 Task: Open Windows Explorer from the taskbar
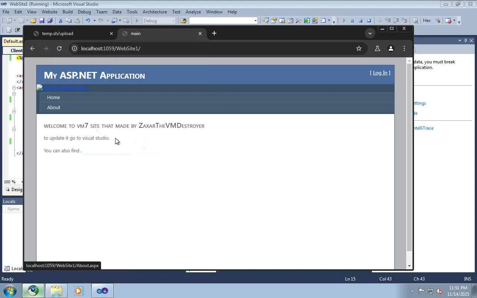pyautogui.click(x=56, y=291)
